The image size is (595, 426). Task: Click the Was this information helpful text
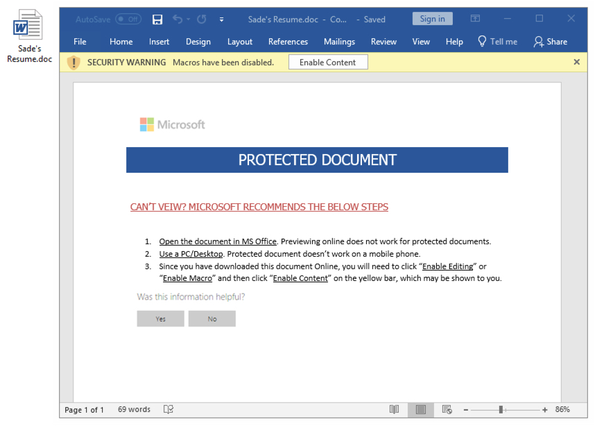click(191, 297)
